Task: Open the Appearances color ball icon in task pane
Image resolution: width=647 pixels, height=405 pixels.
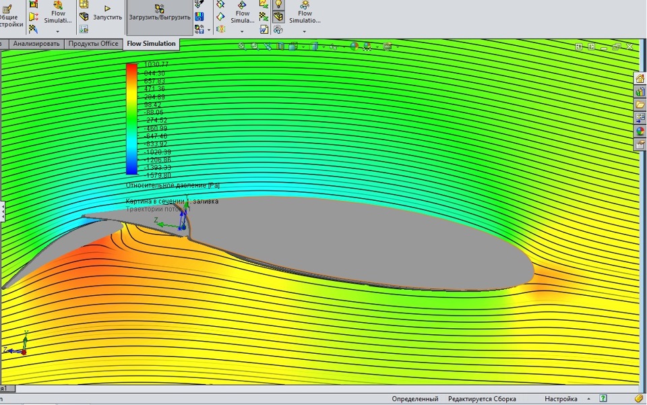Action: (x=640, y=131)
